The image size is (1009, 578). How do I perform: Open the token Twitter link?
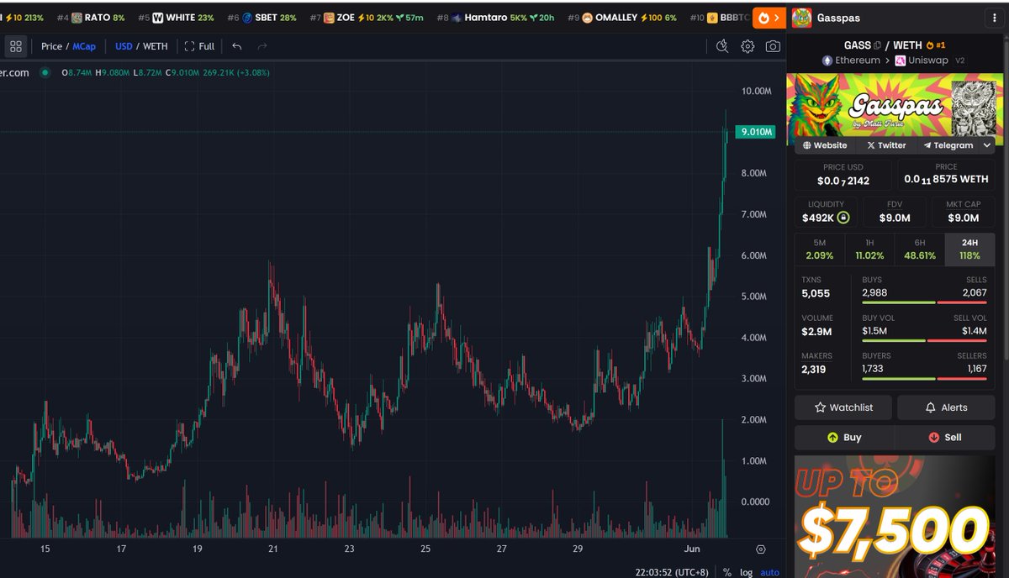pyautogui.click(x=886, y=145)
